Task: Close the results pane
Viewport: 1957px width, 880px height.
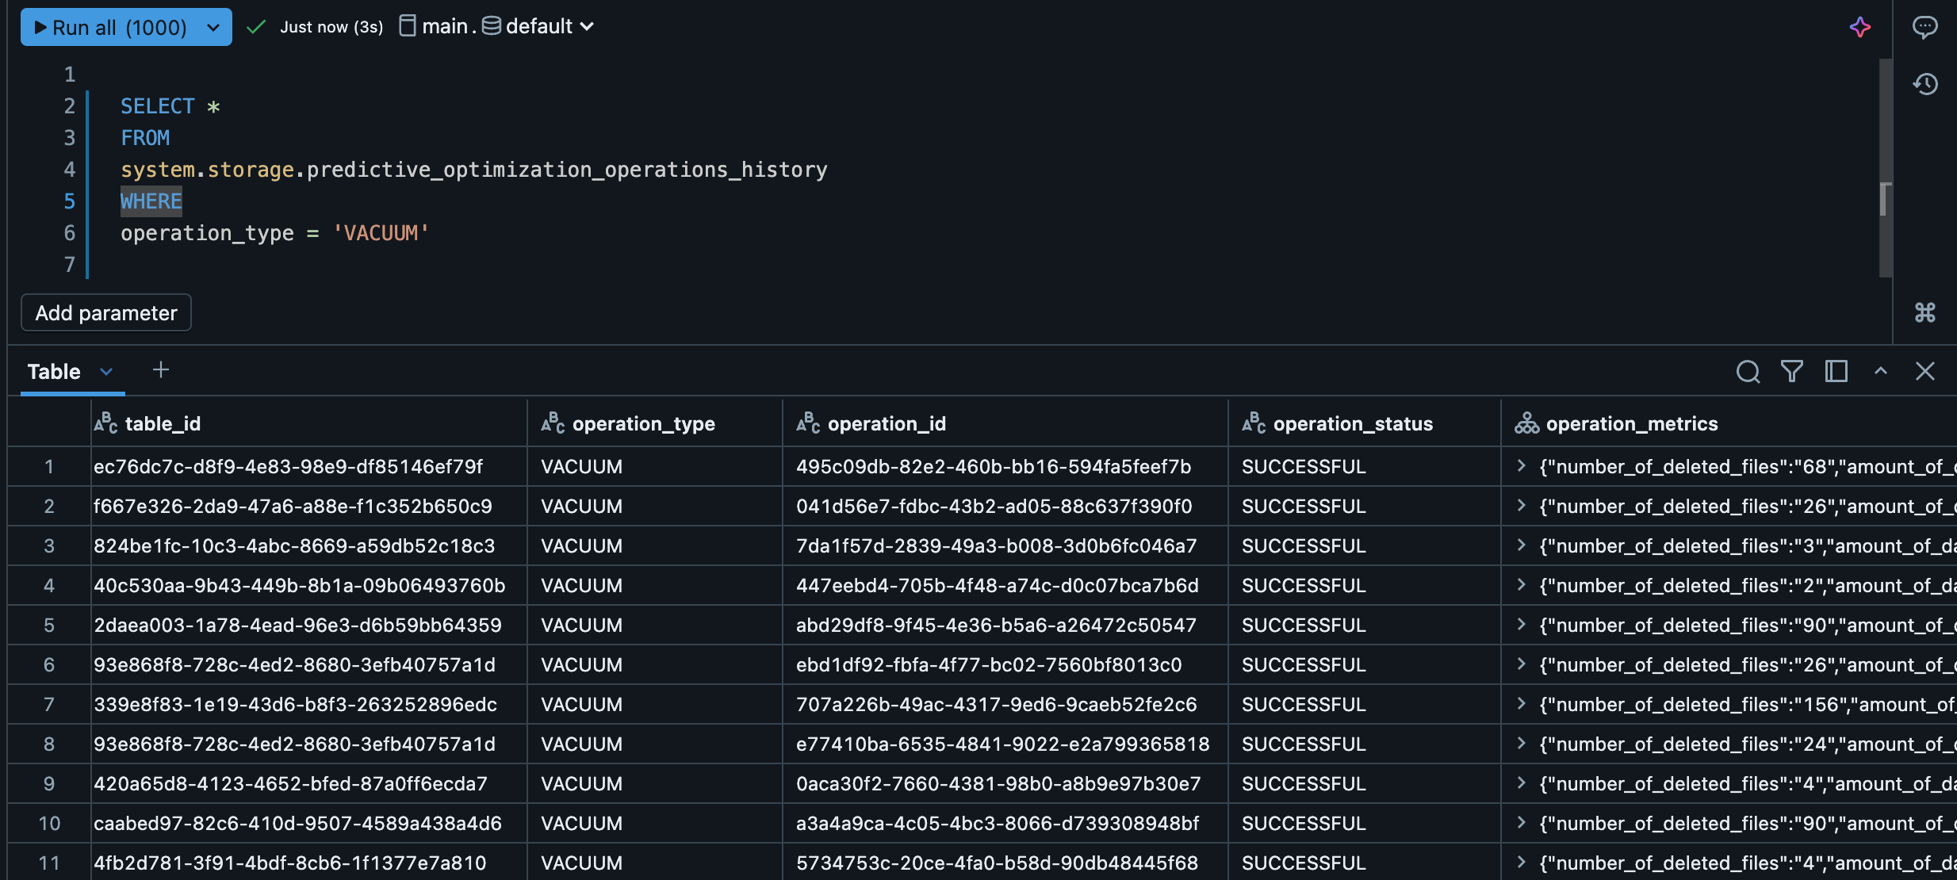Action: [1925, 371]
